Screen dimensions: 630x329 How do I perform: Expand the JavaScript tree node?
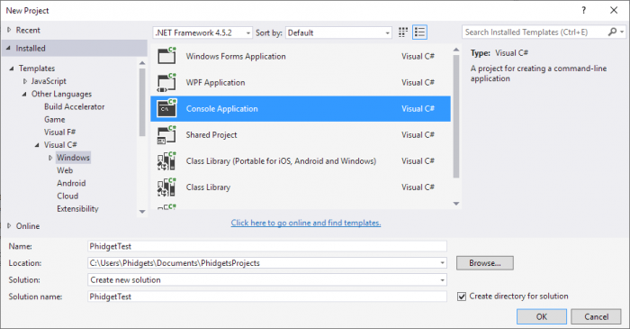(x=25, y=81)
